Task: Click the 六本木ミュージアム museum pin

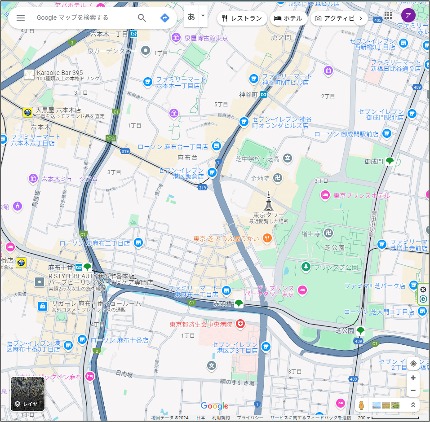Action: tap(33, 179)
